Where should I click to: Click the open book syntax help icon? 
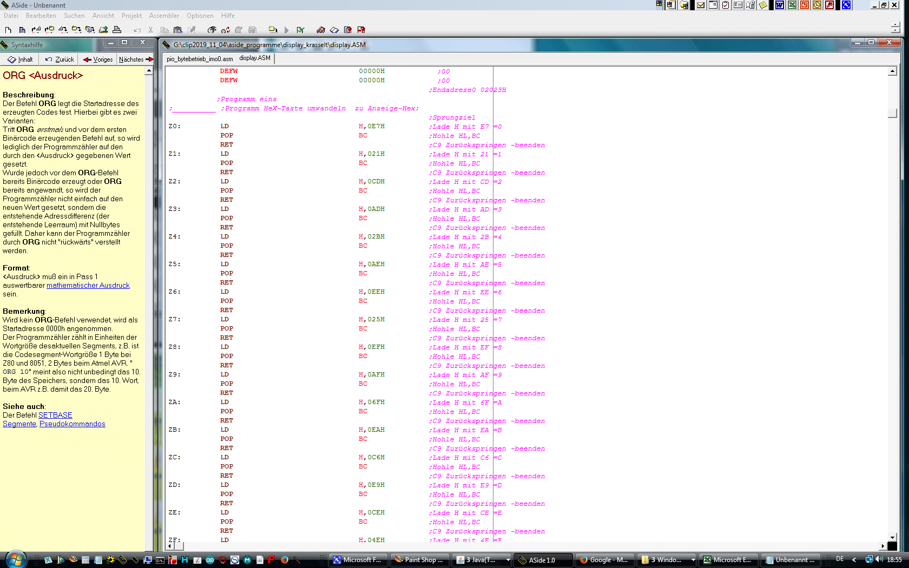point(334,30)
